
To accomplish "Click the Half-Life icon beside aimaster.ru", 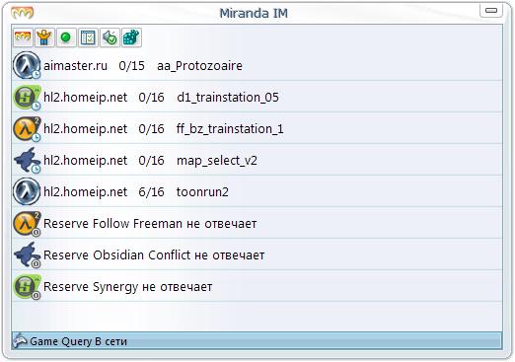I will click(27, 65).
